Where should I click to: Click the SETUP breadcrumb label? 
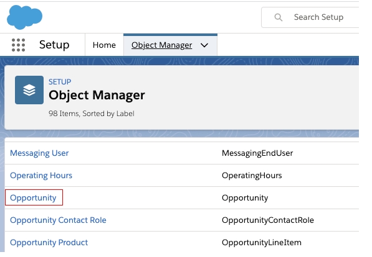coord(60,82)
